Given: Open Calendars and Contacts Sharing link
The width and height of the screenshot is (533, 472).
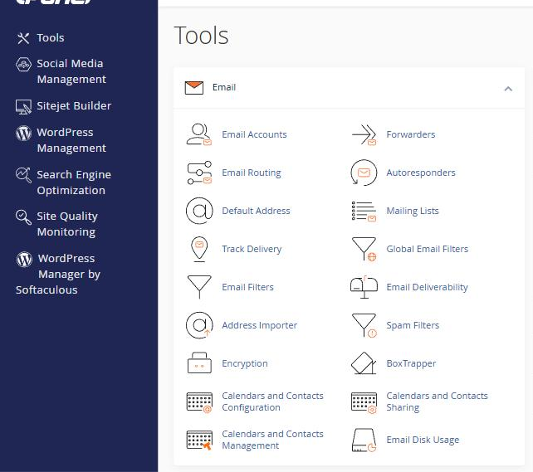Looking at the screenshot, I should tap(437, 401).
